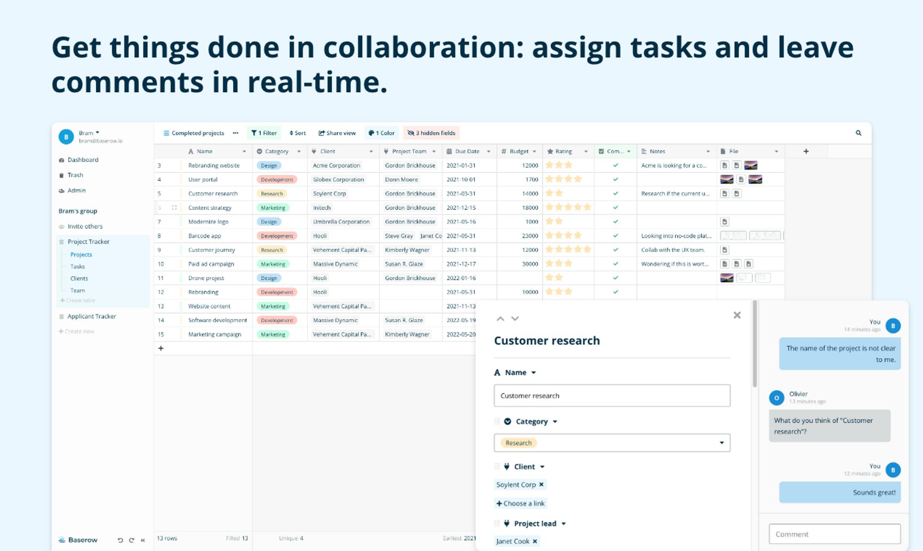The height and width of the screenshot is (551, 923).
Task: Click the row panel vertical scrollbar
Action: coord(755,344)
